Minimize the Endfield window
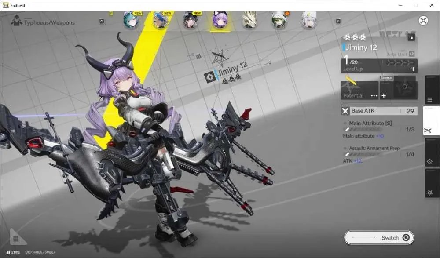This screenshot has width=440, height=258. click(400, 5)
